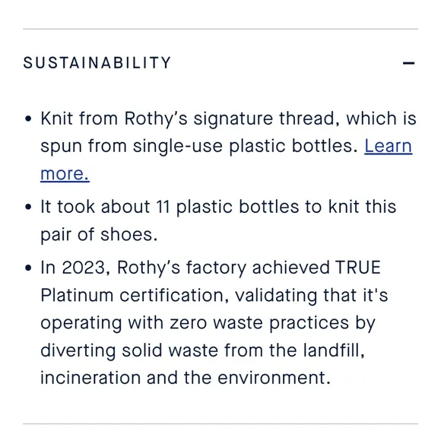Click the word "more." in the link
Viewport: 441px width, 441px height.
[x=65, y=174]
